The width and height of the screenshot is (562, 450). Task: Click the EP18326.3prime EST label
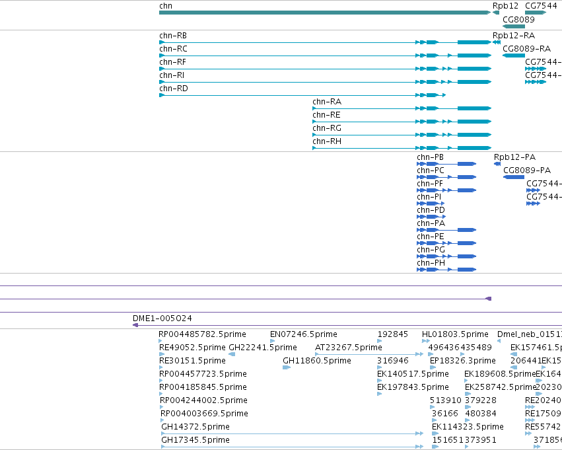(463, 361)
